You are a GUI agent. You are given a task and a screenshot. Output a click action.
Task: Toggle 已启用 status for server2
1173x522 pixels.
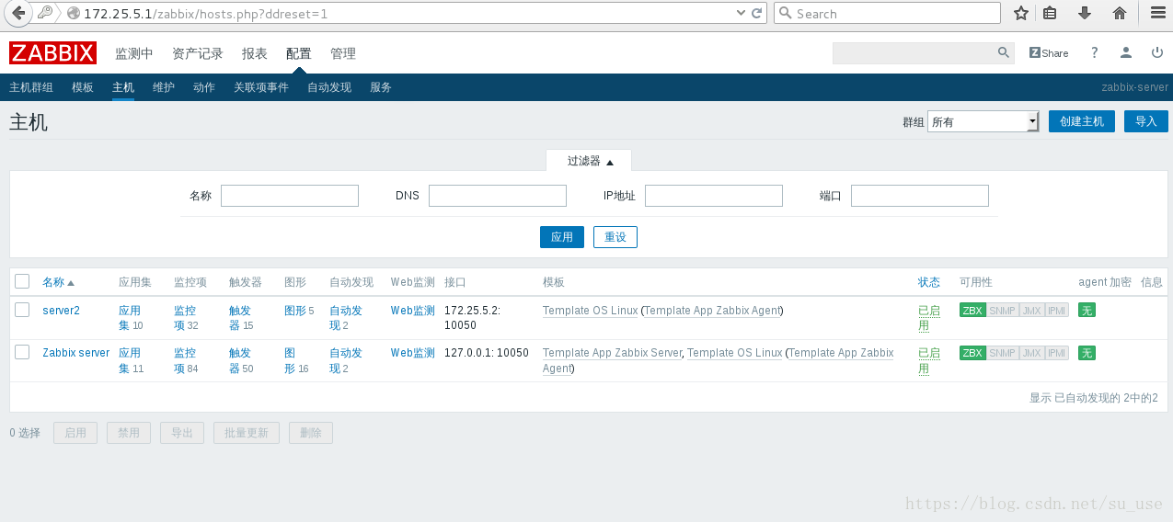(929, 318)
